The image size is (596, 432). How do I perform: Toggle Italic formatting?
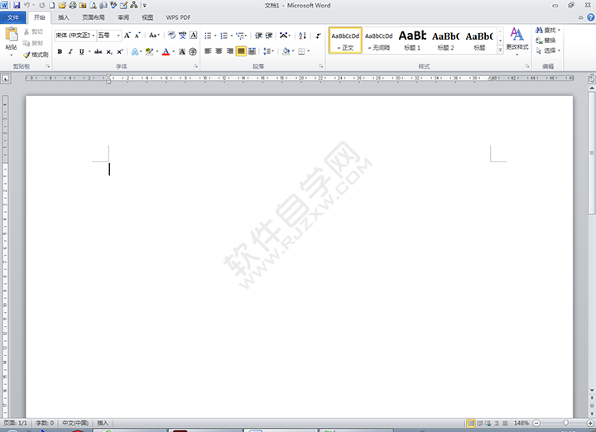(x=70, y=51)
